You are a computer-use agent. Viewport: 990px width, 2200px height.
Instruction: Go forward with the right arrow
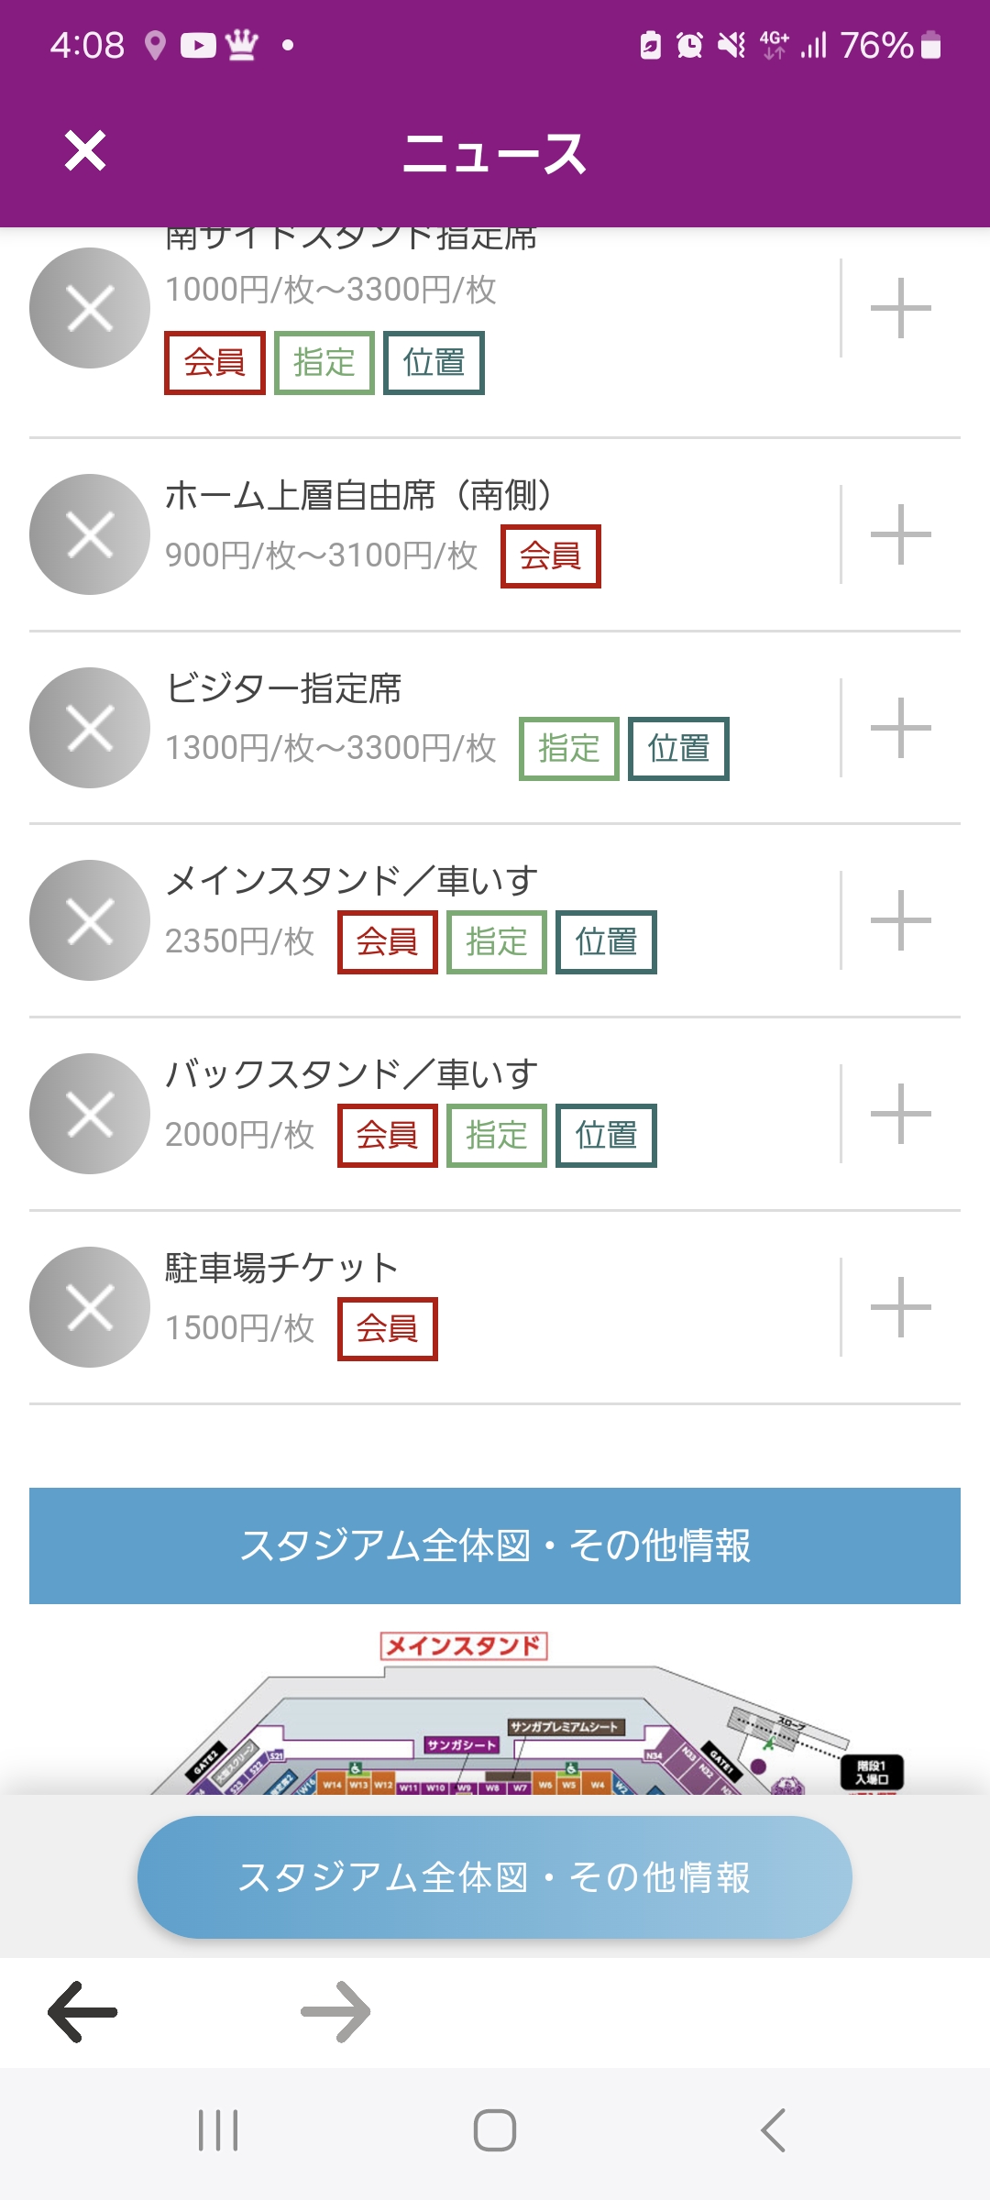335,2012
